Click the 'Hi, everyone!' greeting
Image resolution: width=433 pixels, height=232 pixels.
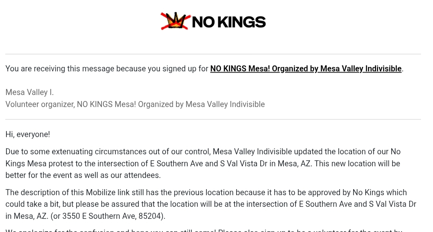click(28, 134)
